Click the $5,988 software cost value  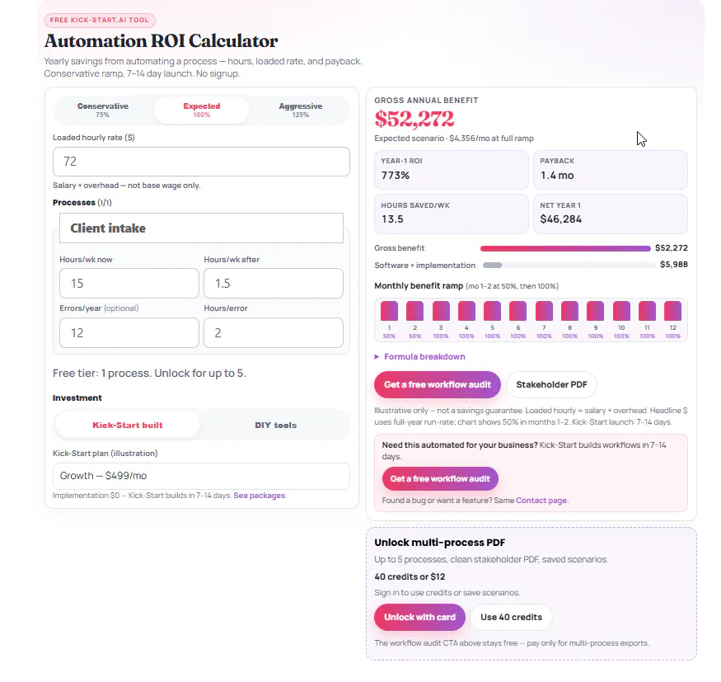click(x=674, y=265)
